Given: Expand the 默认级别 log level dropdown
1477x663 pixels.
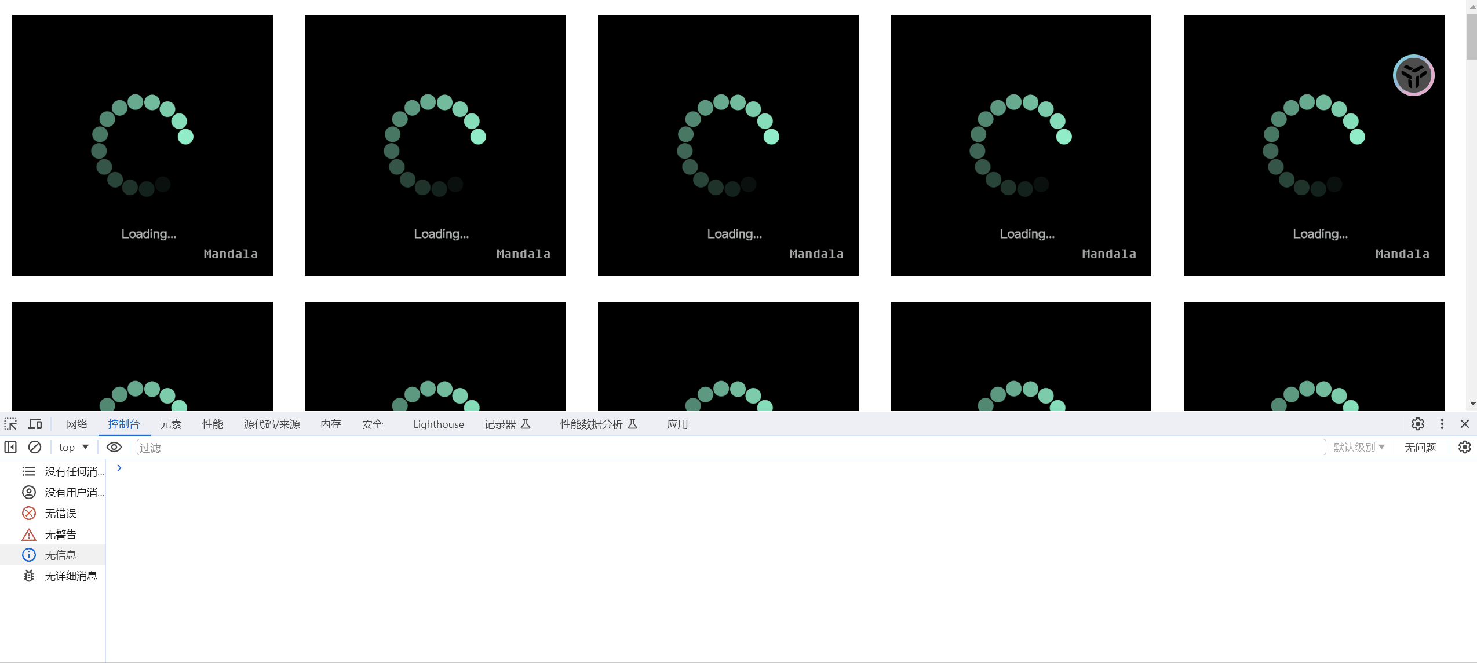Looking at the screenshot, I should click(x=1359, y=447).
